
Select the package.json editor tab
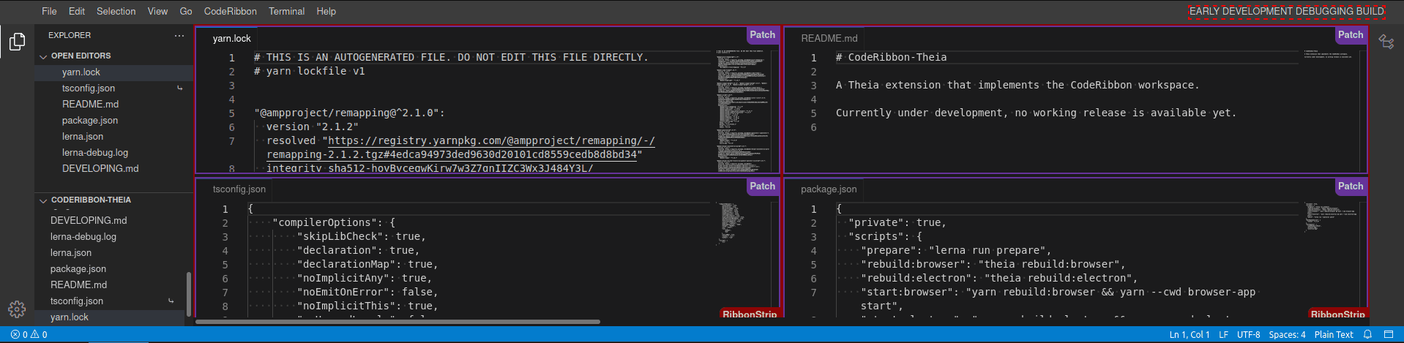click(x=829, y=189)
